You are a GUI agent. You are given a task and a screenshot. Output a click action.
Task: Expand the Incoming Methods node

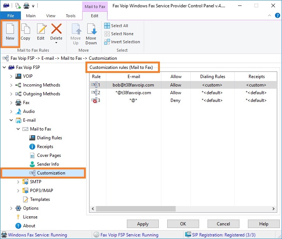pyautogui.click(x=11, y=85)
